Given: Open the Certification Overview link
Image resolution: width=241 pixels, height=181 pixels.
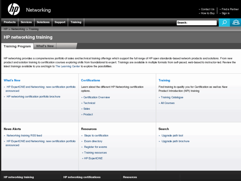Looking at the screenshot, I should [96, 97].
